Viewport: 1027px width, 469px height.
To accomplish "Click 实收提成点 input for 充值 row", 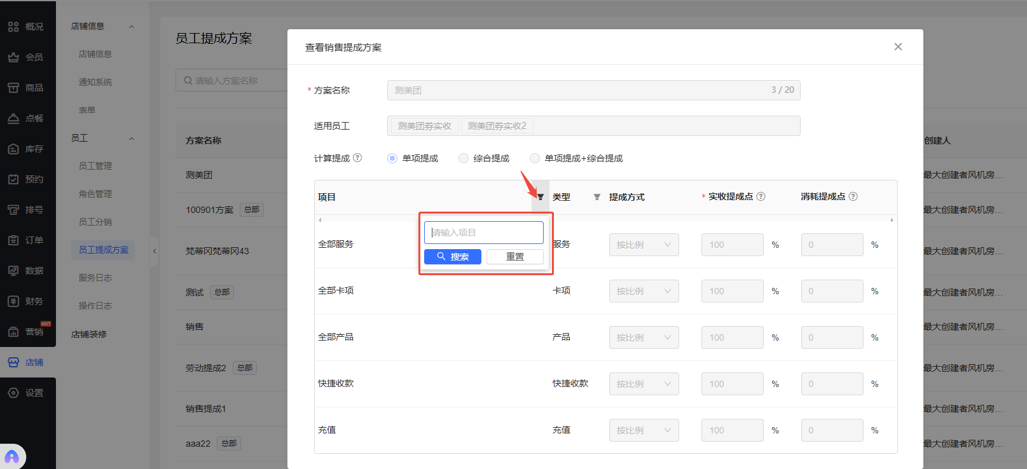I will coord(733,430).
